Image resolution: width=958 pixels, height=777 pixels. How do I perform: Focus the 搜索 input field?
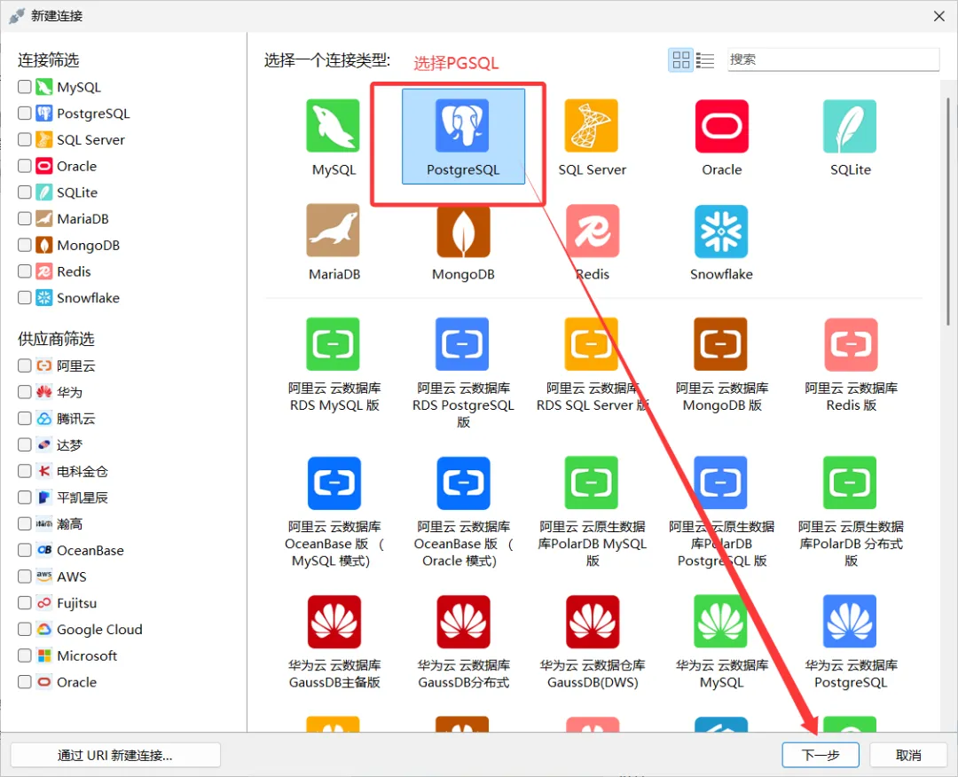click(833, 59)
